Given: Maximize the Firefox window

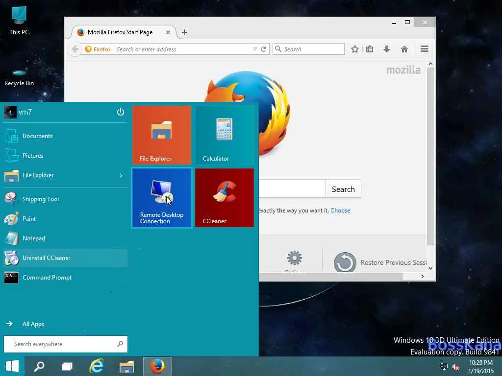Looking at the screenshot, I should click(x=407, y=23).
